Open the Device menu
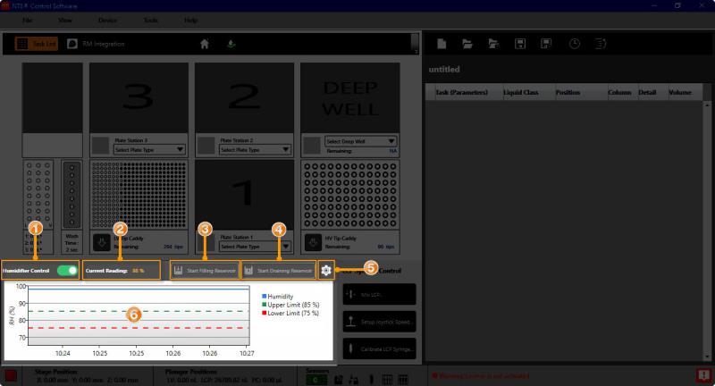Screen dimensions: 715x386 click(107, 20)
